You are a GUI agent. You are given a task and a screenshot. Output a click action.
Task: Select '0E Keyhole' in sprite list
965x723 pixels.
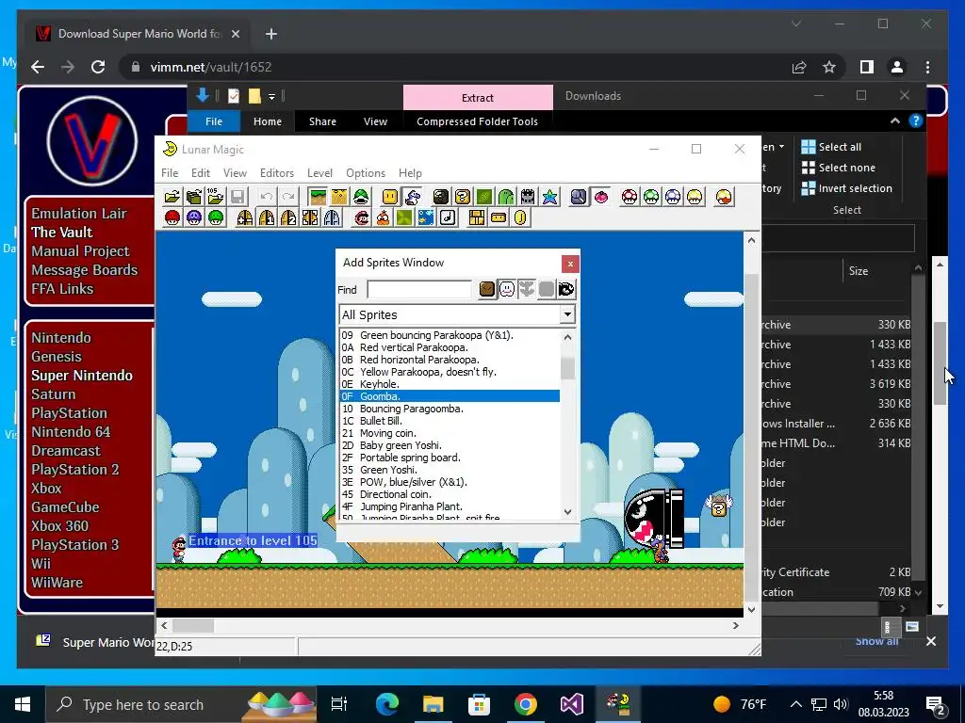click(450, 384)
